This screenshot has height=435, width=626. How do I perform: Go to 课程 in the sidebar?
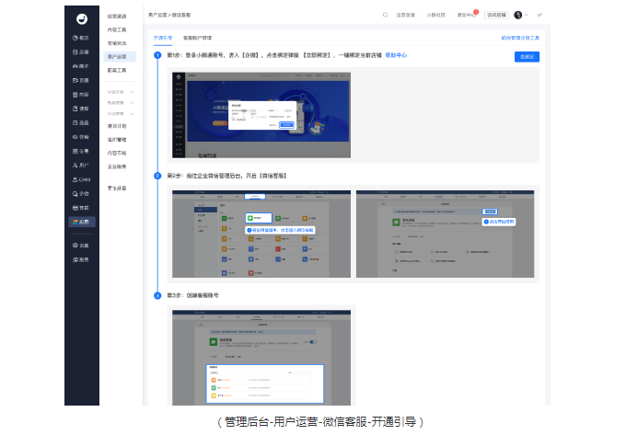pos(82,109)
